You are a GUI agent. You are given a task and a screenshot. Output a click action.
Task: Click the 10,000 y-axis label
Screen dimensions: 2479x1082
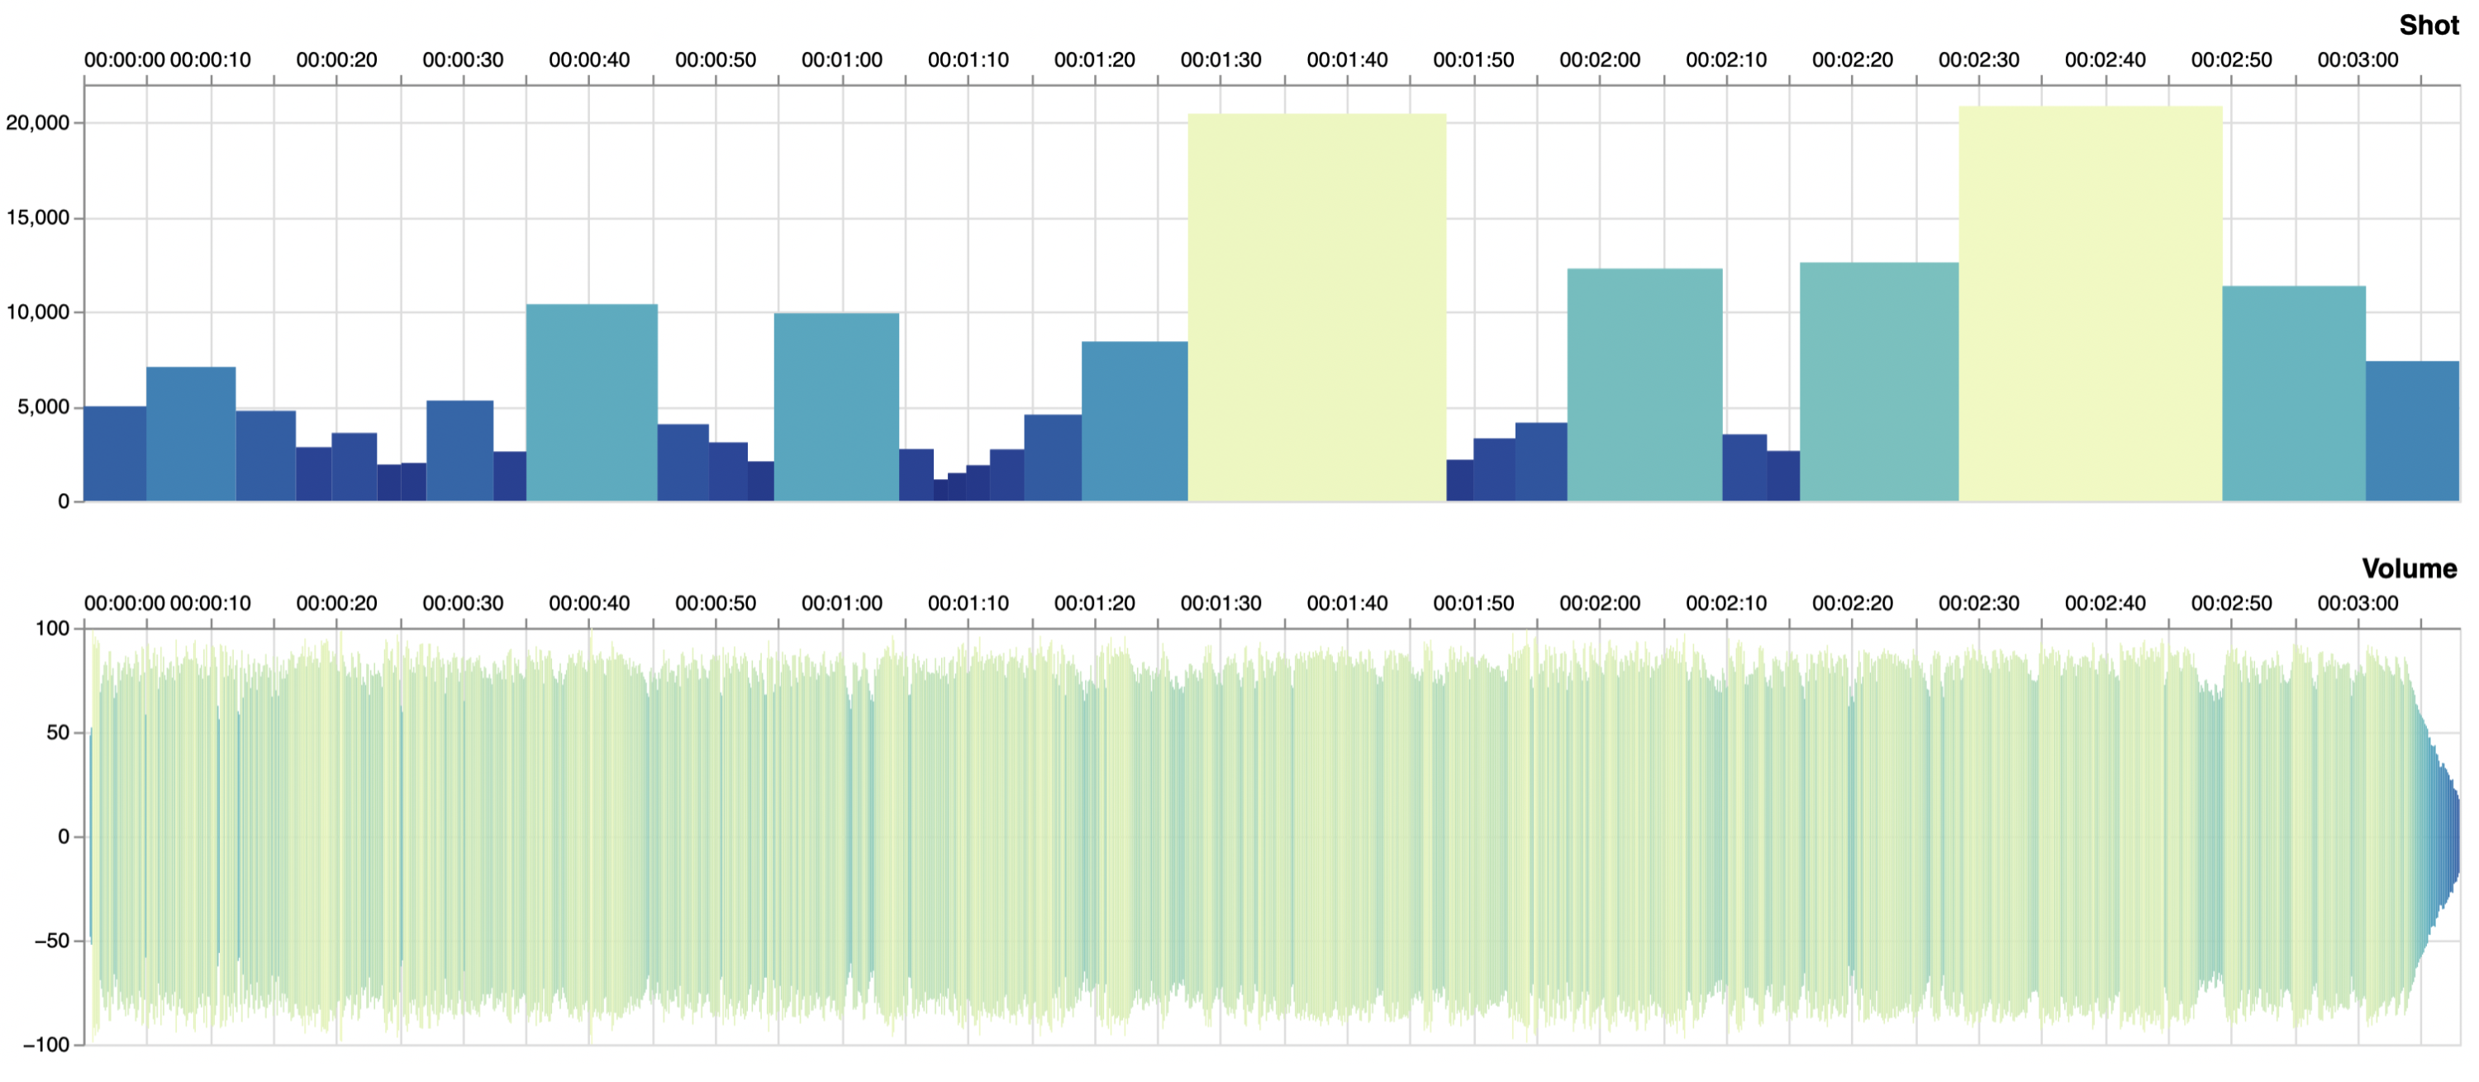pos(37,311)
